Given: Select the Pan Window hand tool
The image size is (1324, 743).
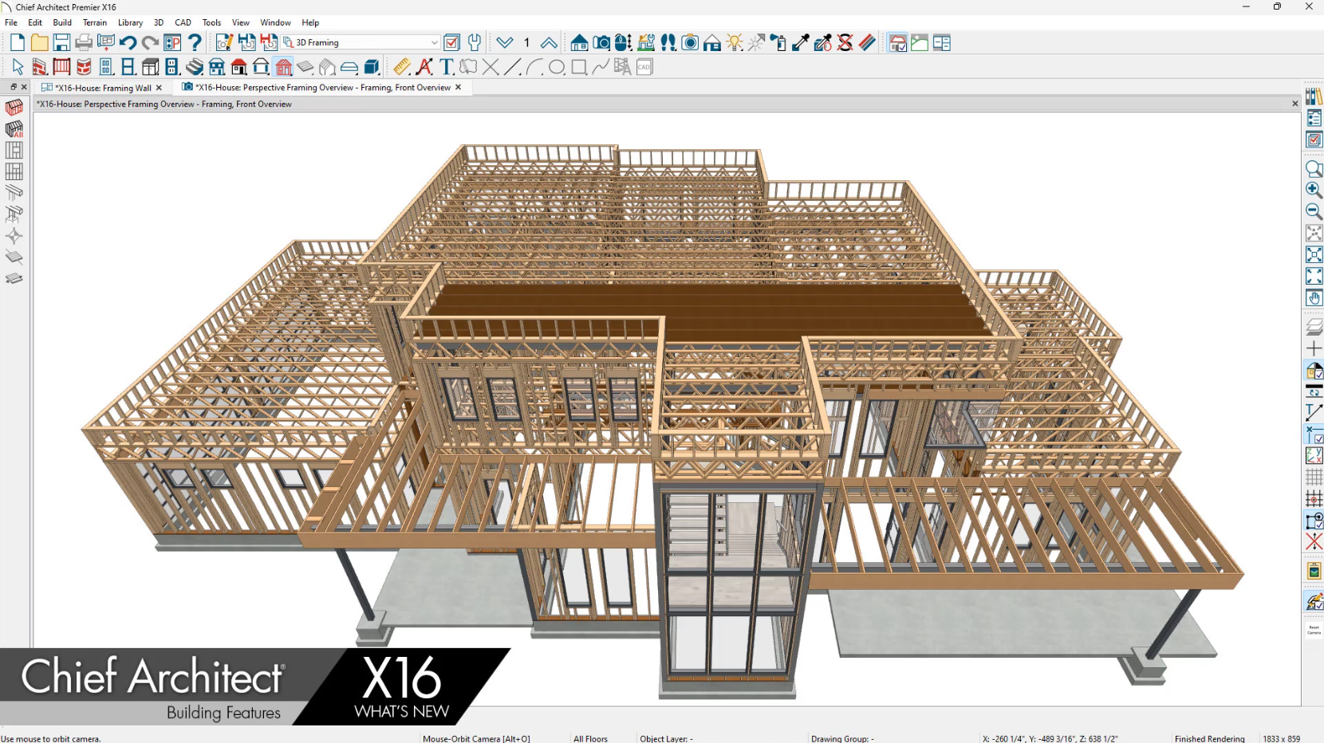Looking at the screenshot, I should tap(1314, 298).
